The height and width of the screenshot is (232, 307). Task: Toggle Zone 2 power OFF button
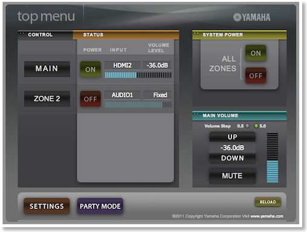pos(91,99)
